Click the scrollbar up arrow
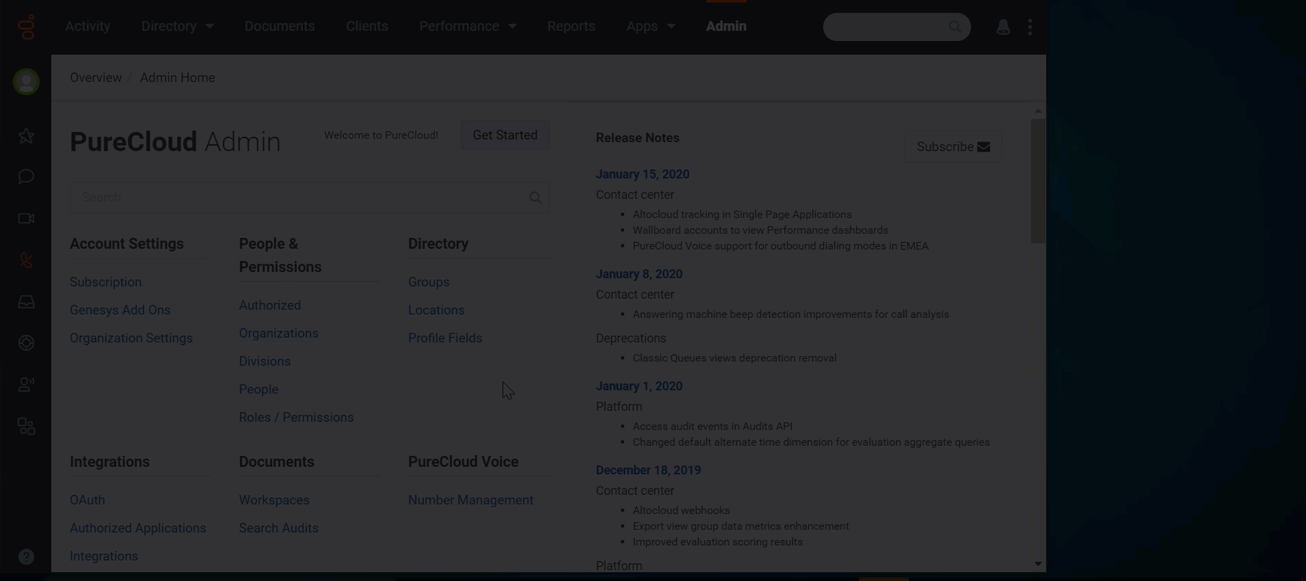Screen dimensions: 1306x581 coord(1038,111)
